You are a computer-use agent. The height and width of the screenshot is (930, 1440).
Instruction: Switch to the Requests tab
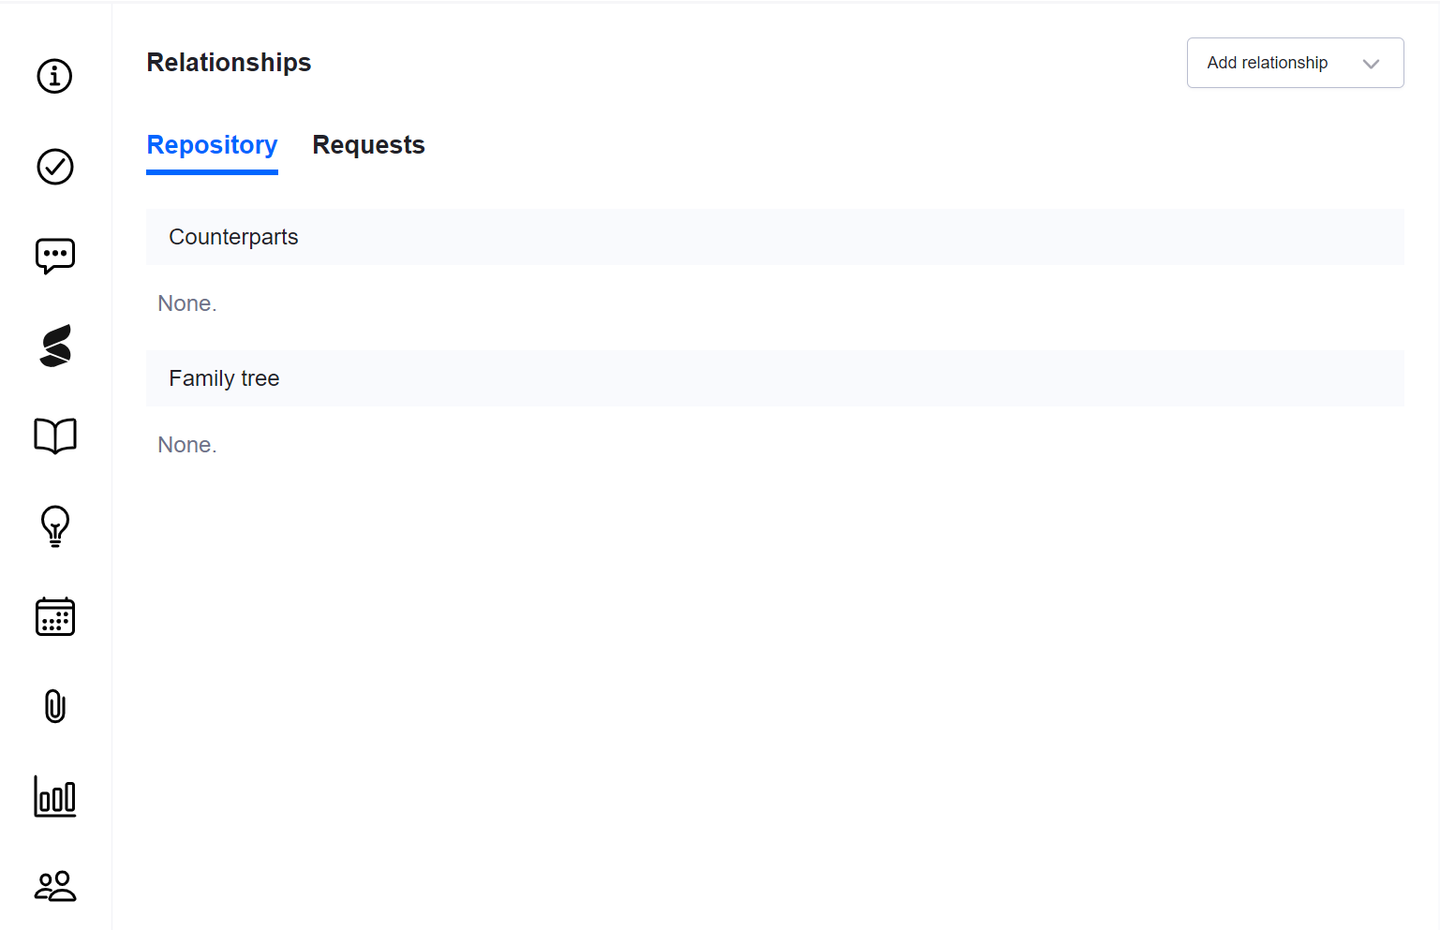368,145
